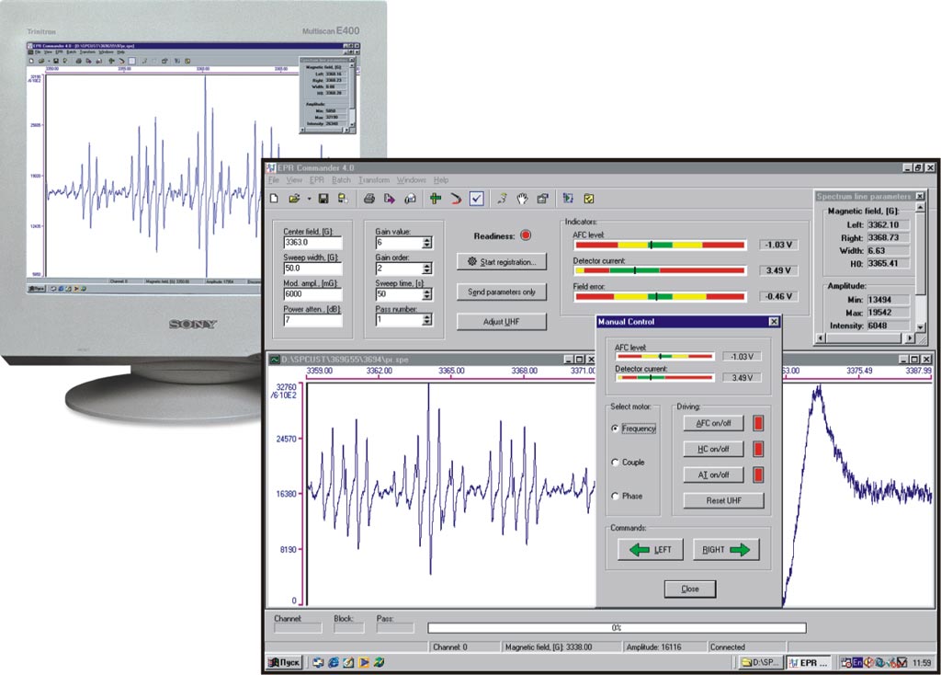Click the red Readiness indicator light
941x675 pixels.
click(x=526, y=235)
